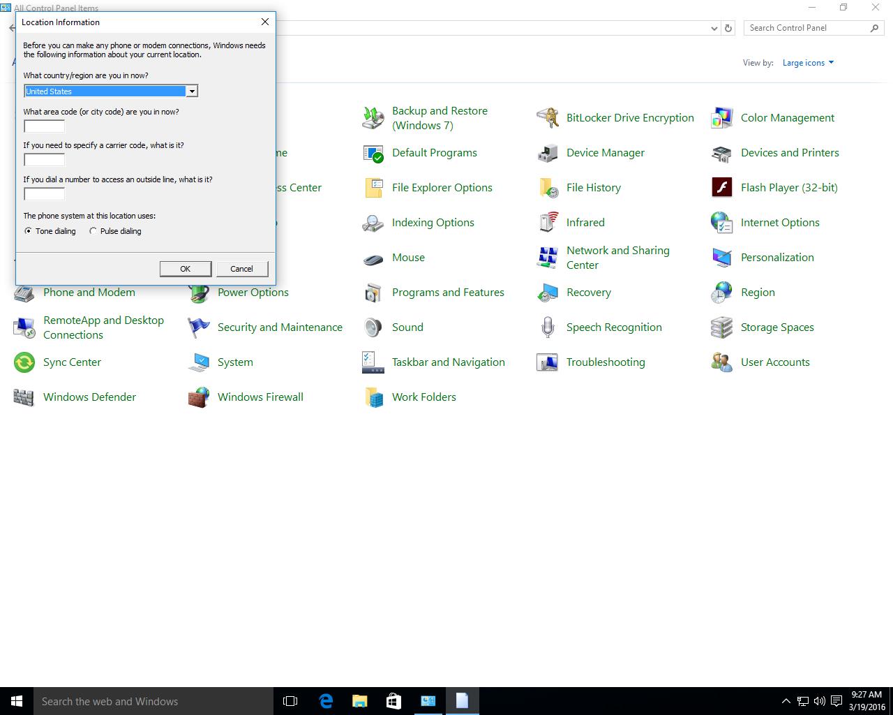Open System icon
The height and width of the screenshot is (715, 893).
pos(199,362)
